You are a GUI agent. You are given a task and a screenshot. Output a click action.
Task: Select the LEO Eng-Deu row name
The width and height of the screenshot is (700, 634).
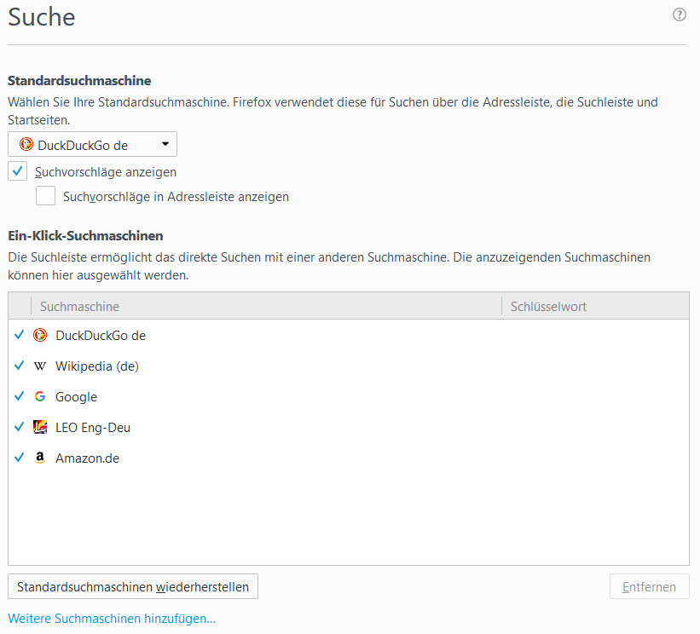pyautogui.click(x=93, y=428)
